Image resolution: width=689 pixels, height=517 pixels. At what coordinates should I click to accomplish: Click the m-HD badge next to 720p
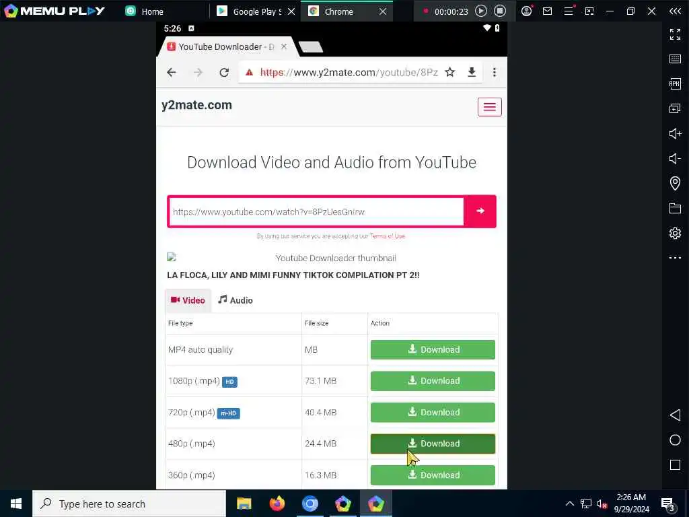click(x=228, y=413)
